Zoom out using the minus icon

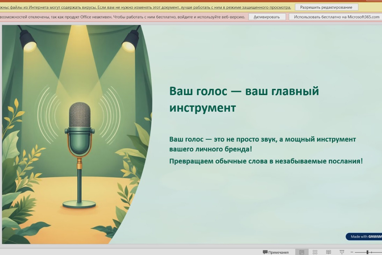tap(351, 252)
